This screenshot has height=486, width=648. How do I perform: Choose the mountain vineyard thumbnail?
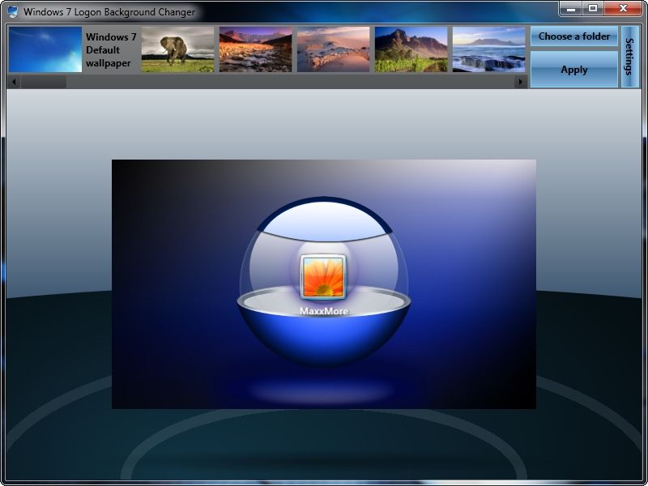click(x=411, y=49)
